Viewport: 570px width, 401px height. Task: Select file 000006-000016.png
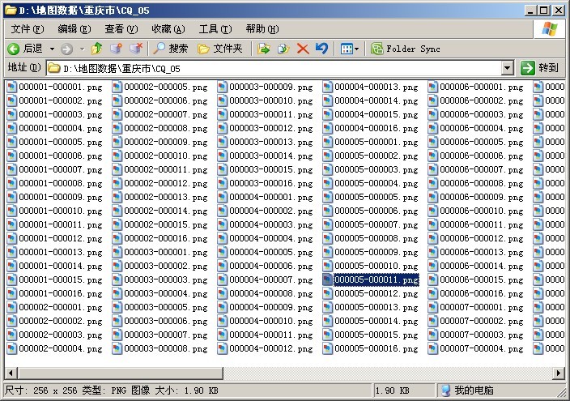tap(476, 293)
